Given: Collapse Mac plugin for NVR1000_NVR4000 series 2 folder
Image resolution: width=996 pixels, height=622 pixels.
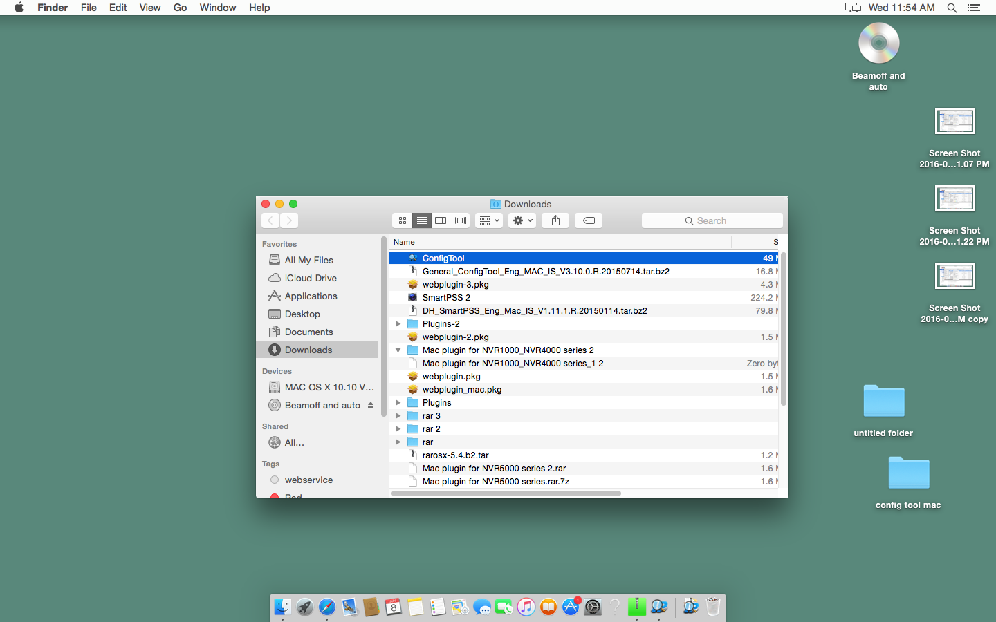Looking at the screenshot, I should [398, 350].
